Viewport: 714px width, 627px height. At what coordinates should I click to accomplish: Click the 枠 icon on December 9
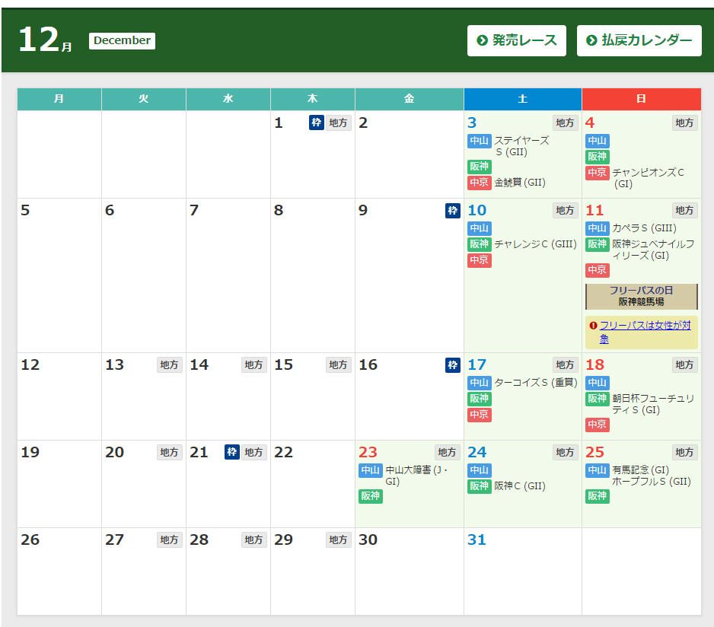pyautogui.click(x=452, y=211)
